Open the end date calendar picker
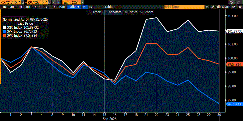Image resolution: width=243 pixels, height=121 pixels. click(49, 2)
